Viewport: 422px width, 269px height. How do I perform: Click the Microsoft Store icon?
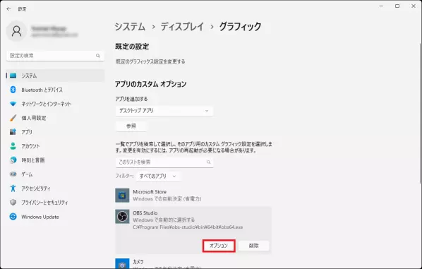(122, 196)
